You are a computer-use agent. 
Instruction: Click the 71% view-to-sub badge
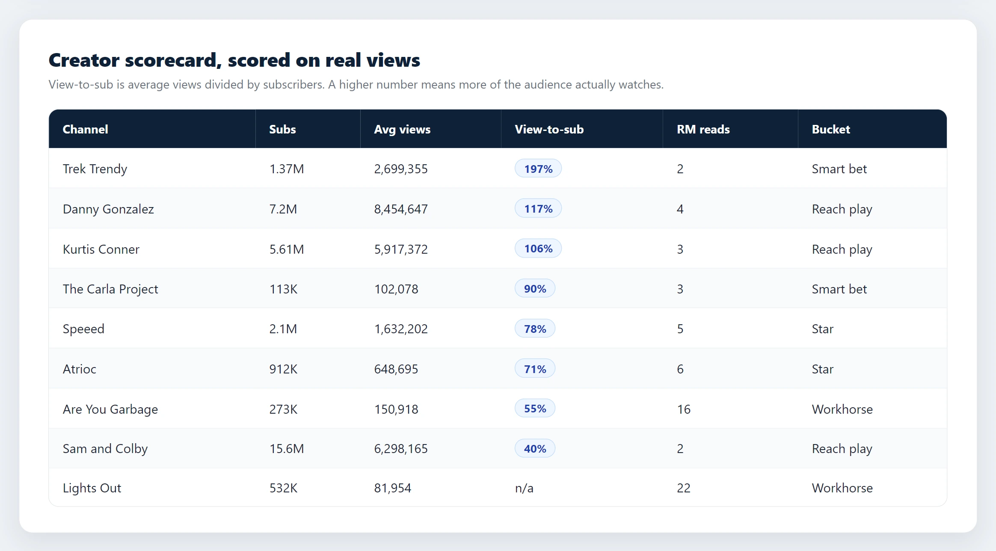(535, 369)
